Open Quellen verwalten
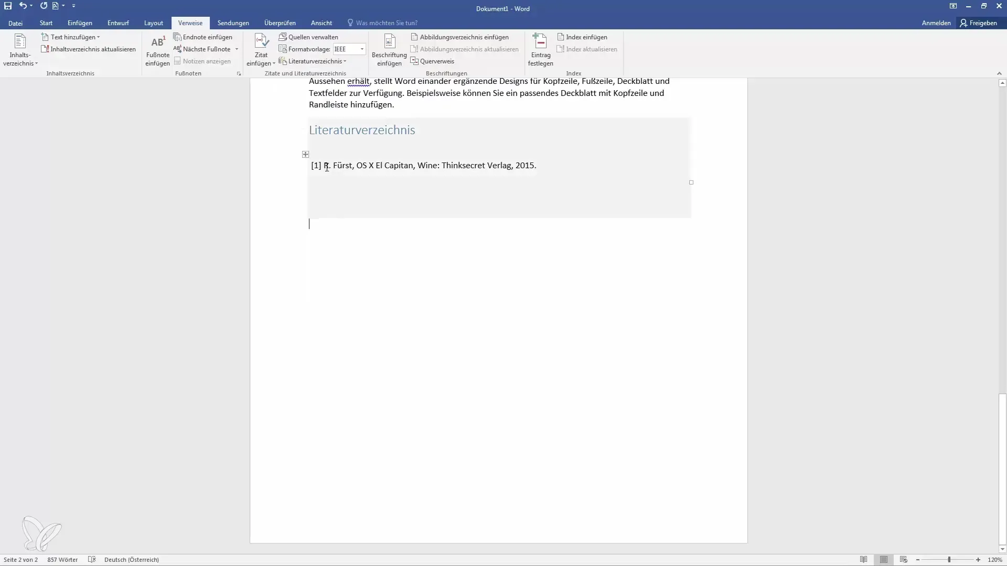The image size is (1007, 566). tap(308, 37)
